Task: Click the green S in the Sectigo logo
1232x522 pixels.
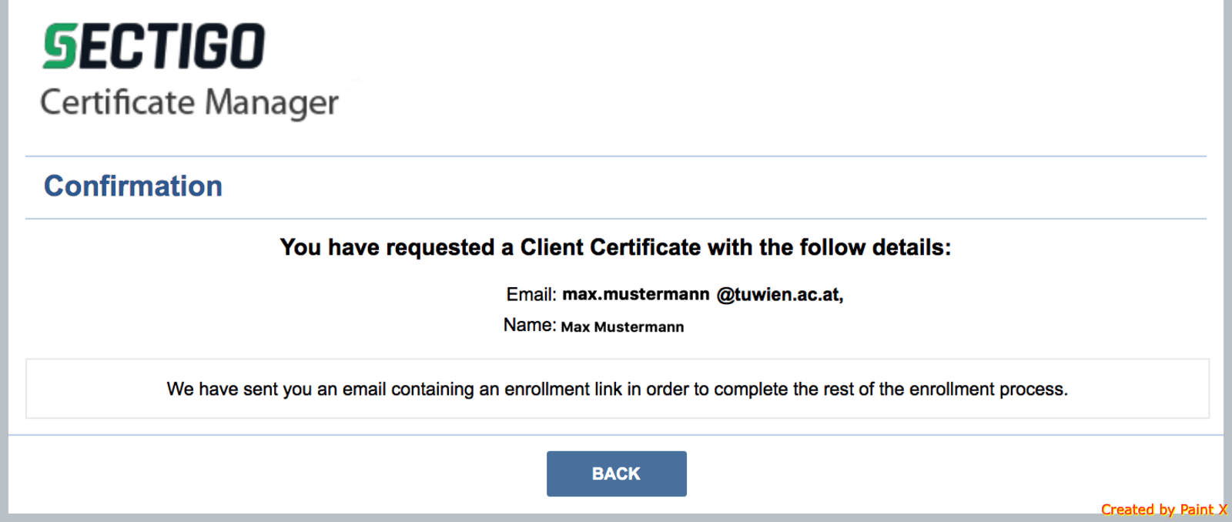Action: point(60,46)
